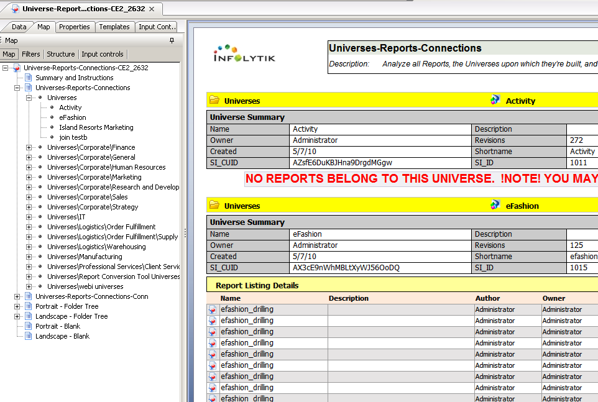This screenshot has width=598, height=402.
Task: Click the globe icon next to Activity
Action: pyautogui.click(x=495, y=100)
